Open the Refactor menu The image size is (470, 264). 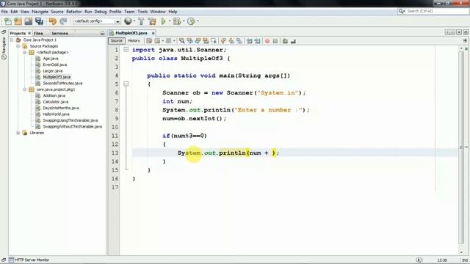73,12
